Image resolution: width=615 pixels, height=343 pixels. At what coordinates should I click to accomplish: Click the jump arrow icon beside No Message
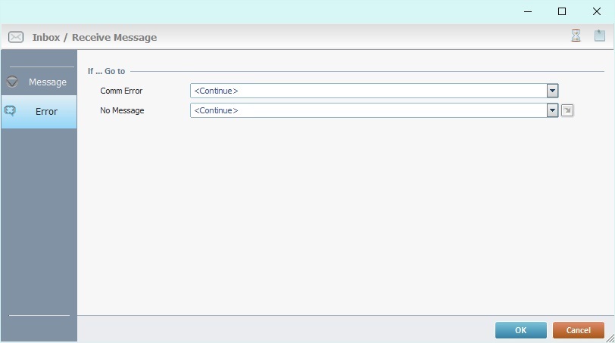pyautogui.click(x=567, y=110)
